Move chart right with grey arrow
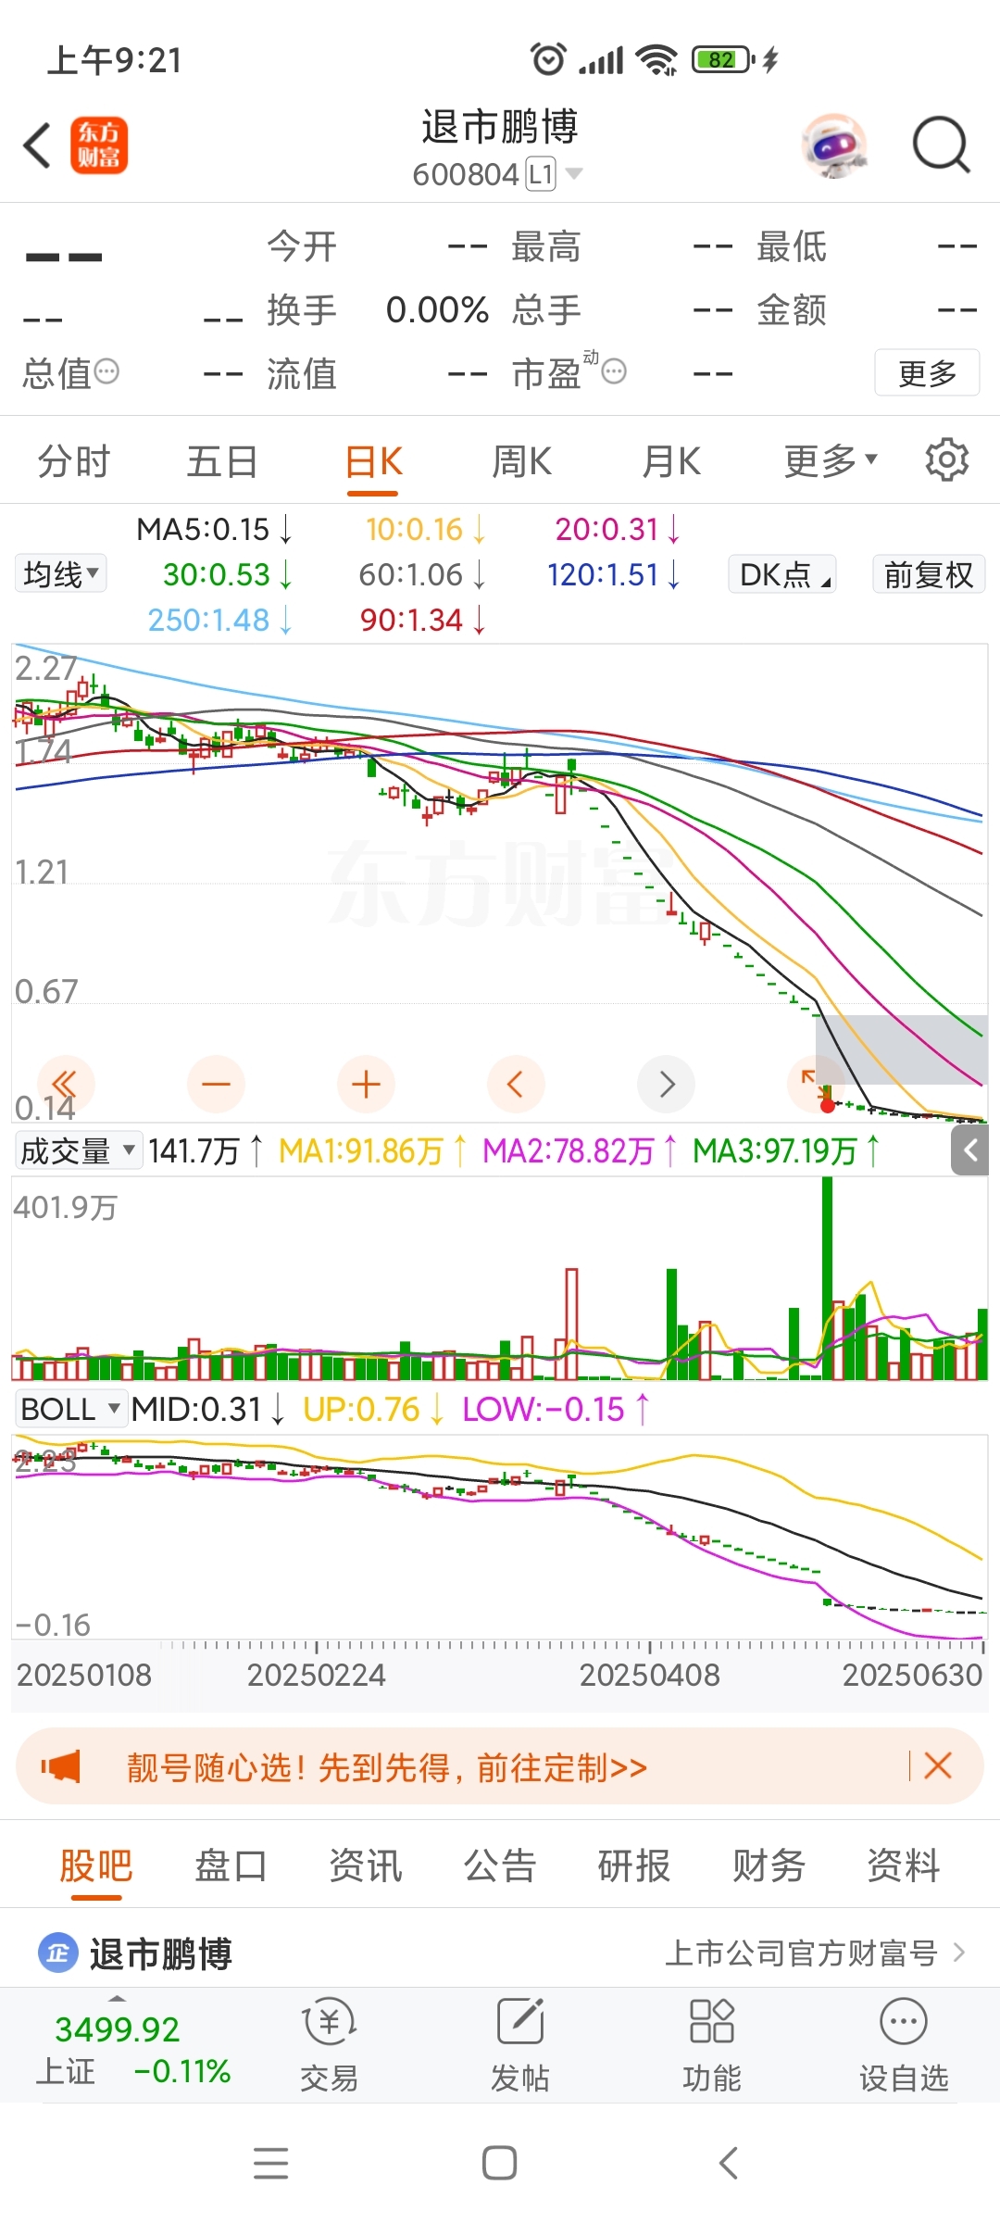The height and width of the screenshot is (2223, 1000). pos(666,1084)
